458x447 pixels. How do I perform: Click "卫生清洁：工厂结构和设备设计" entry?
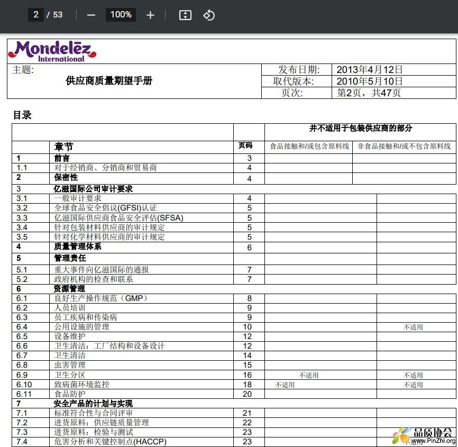click(x=109, y=346)
